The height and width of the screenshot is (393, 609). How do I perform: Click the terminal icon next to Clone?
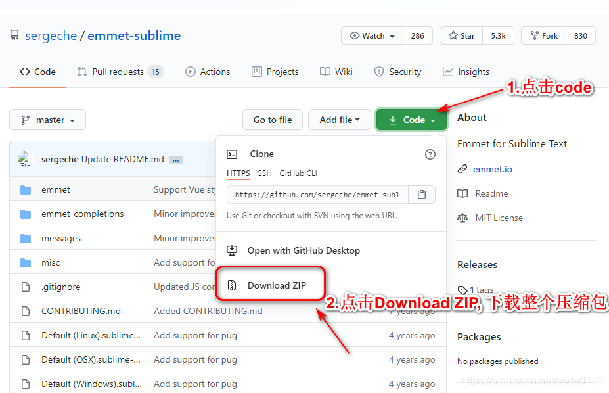(232, 154)
